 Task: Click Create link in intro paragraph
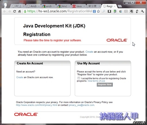(x=89, y=52)
